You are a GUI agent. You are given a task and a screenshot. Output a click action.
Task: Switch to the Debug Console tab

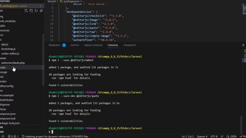coord(93,45)
